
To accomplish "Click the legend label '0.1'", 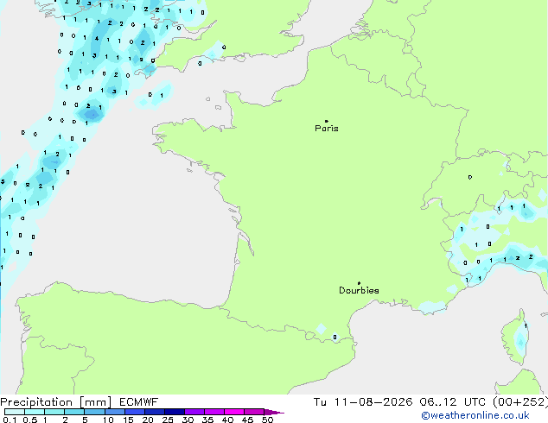I will [x=10, y=420].
